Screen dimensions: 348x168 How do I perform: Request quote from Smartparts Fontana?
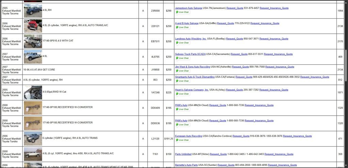tap(244, 77)
